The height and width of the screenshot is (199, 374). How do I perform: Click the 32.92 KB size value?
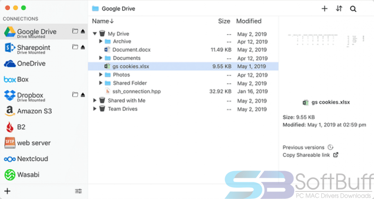pos(220,91)
